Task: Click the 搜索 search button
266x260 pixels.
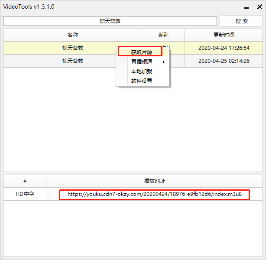Action: pos(241,21)
